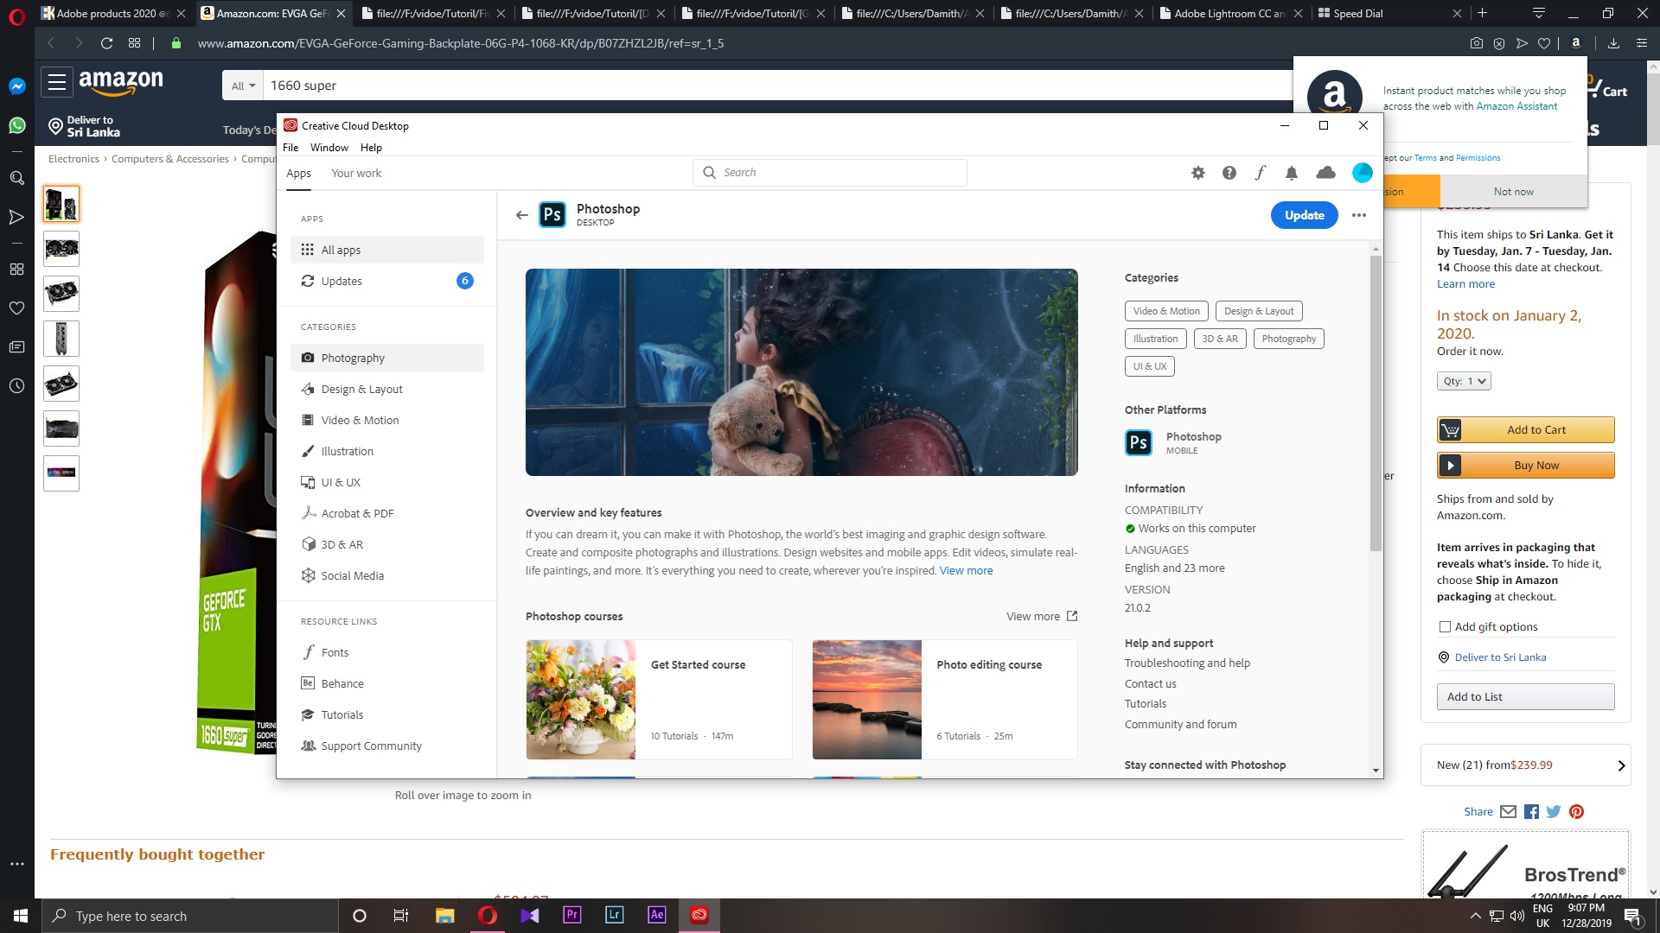Open the Amazon search category All dropdown
Image resolution: width=1660 pixels, height=933 pixels.
[x=243, y=86]
